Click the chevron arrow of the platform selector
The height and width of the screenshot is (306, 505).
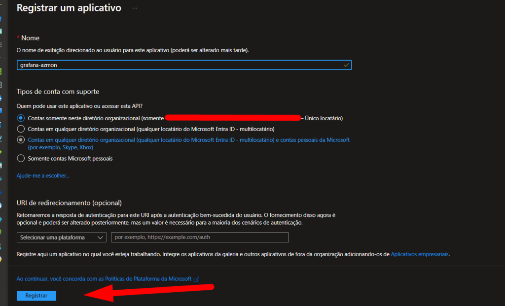pos(101,238)
